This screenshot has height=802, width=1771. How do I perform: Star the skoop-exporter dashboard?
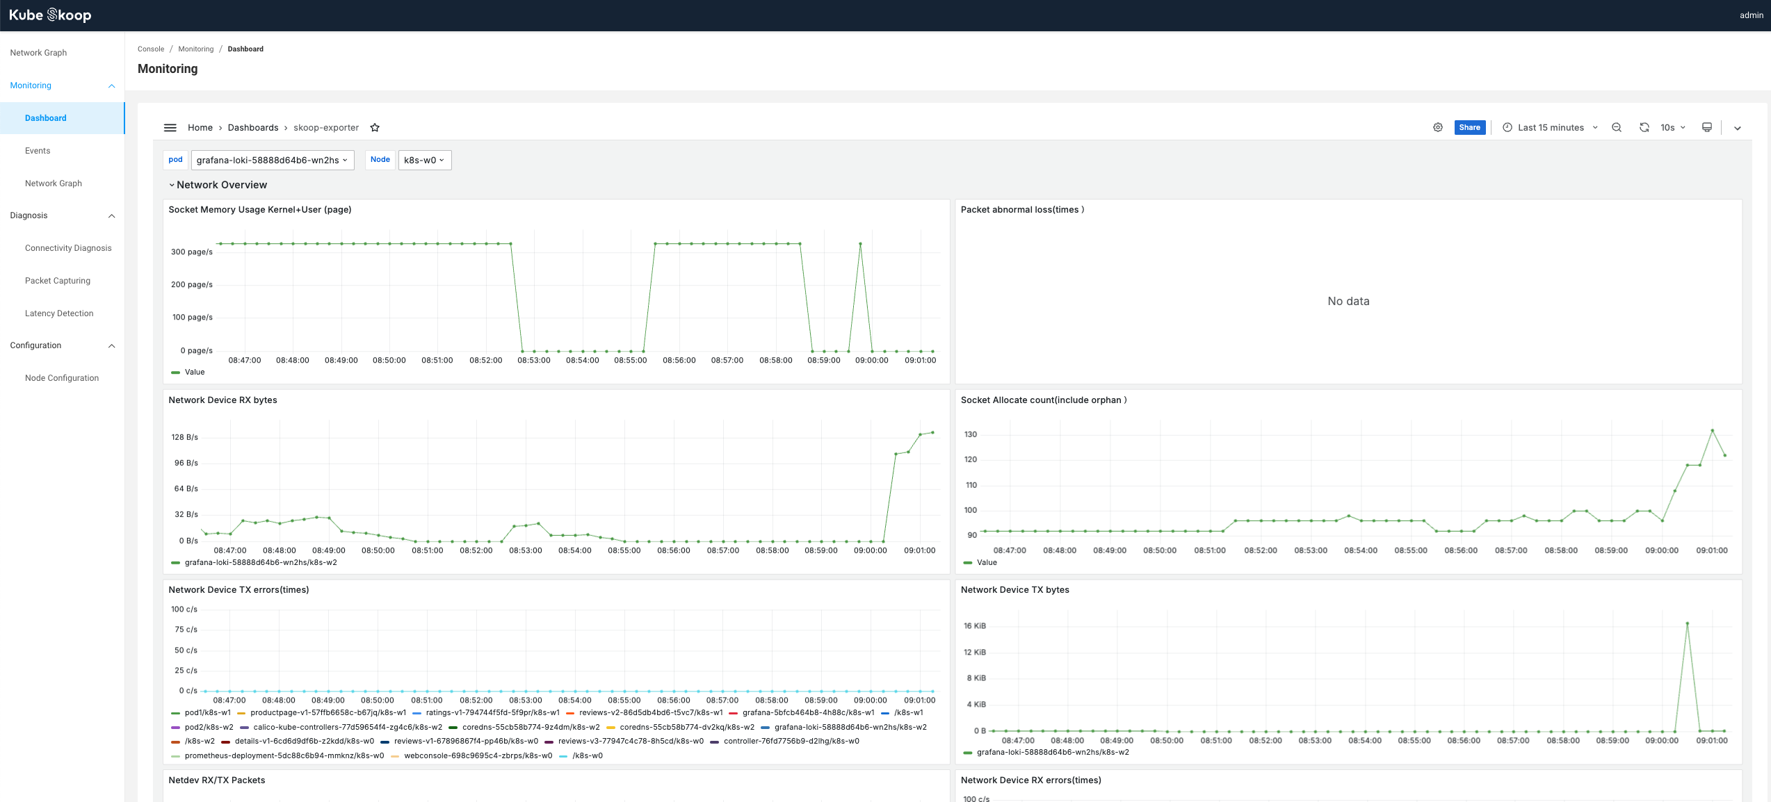click(375, 127)
